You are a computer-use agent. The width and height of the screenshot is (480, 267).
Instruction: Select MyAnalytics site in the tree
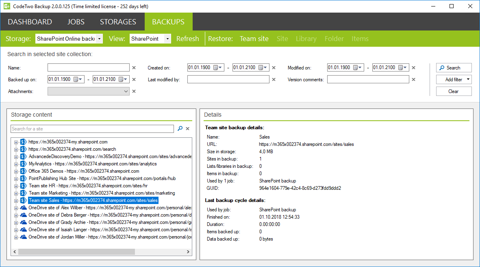92,164
